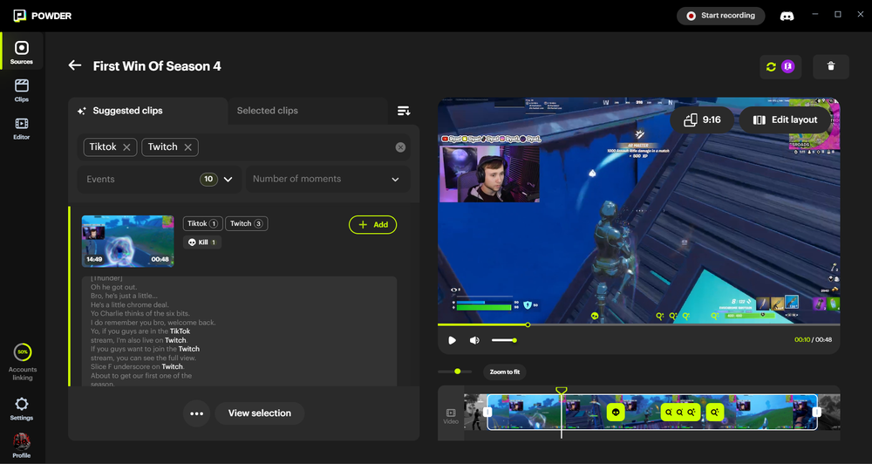Click the timeline zoom slider
The image size is (872, 464).
pyautogui.click(x=455, y=372)
